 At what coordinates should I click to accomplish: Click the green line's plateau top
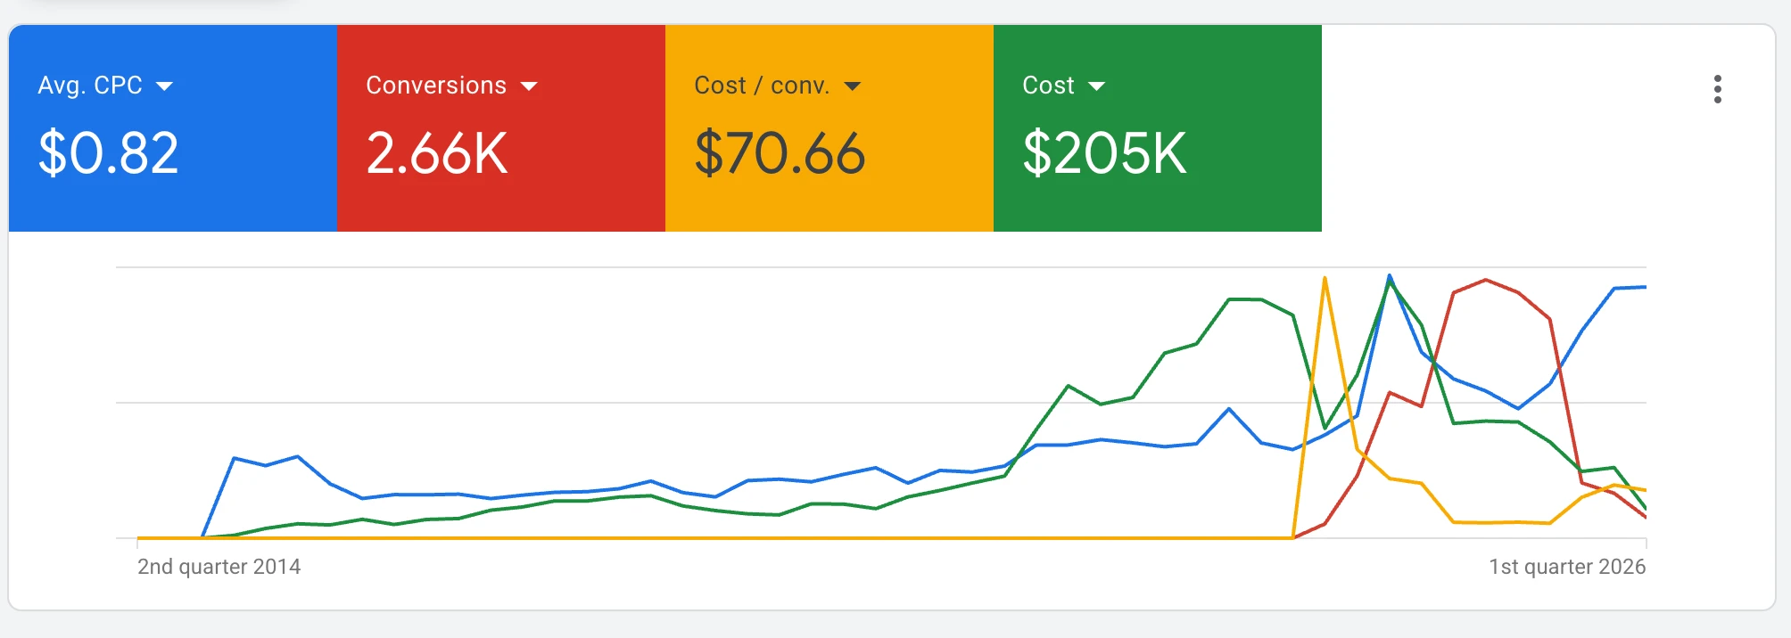tap(1245, 299)
